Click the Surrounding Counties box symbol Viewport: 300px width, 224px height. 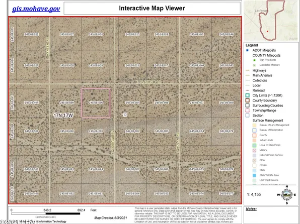click(248, 105)
